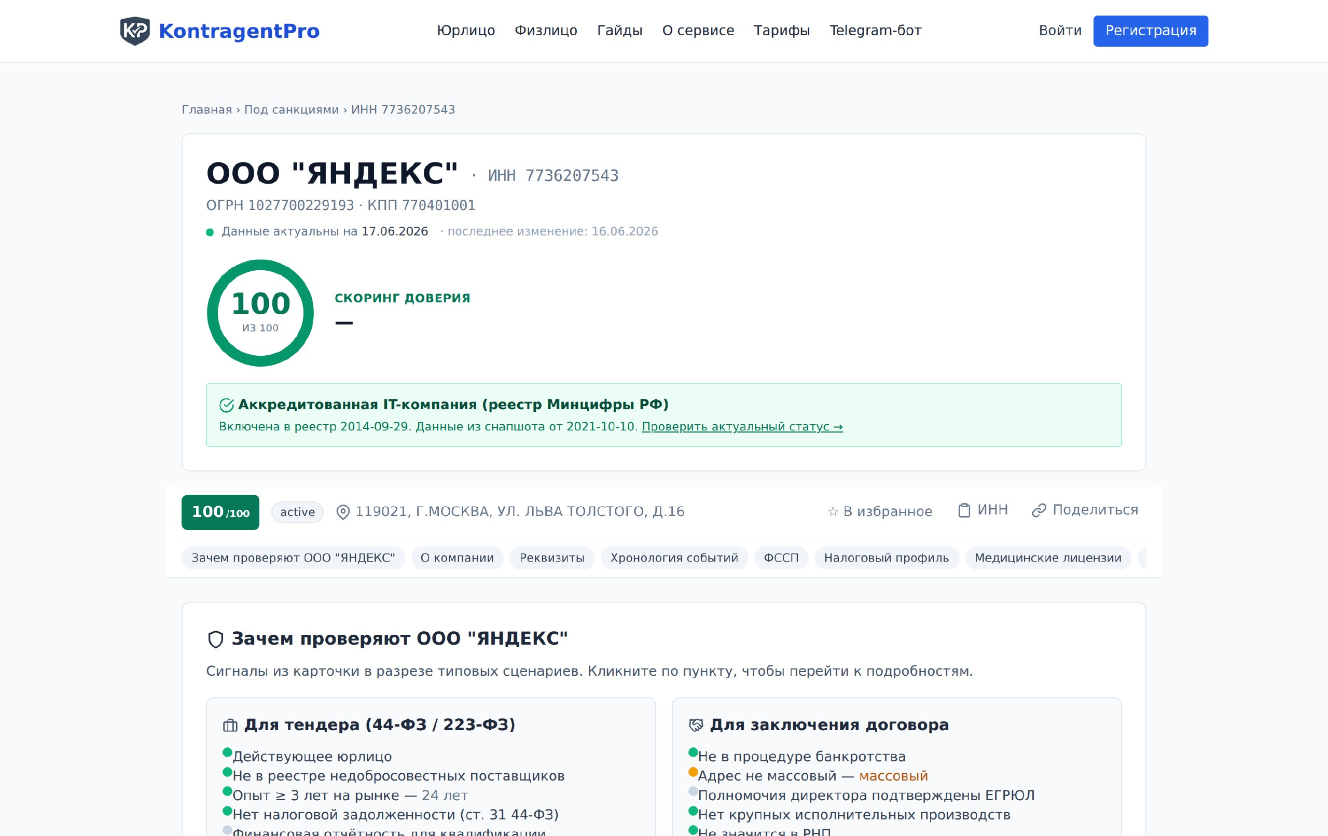Click the link icon for Поделиться
Viewport: 1328px width, 836px height.
coord(1039,510)
